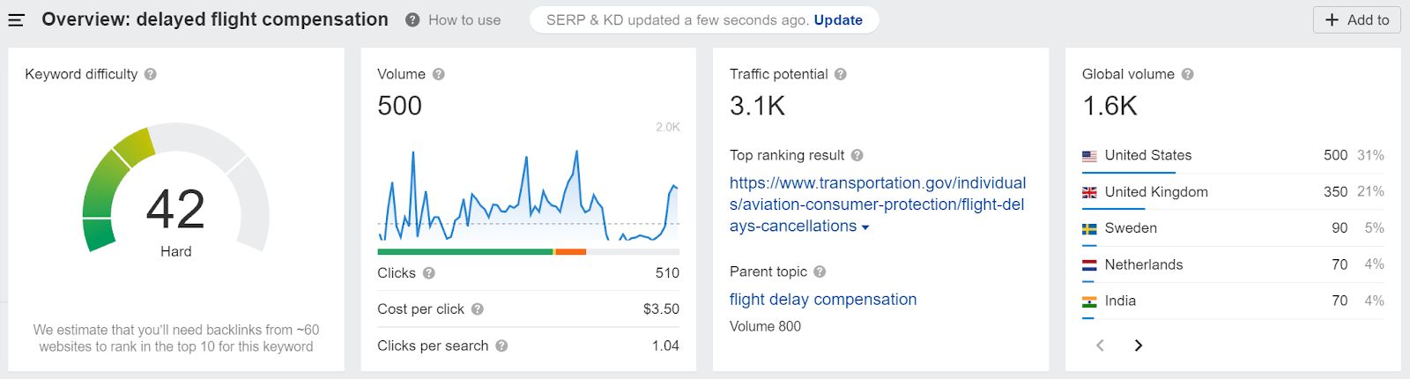Open the hamburger menu icon

16,20
